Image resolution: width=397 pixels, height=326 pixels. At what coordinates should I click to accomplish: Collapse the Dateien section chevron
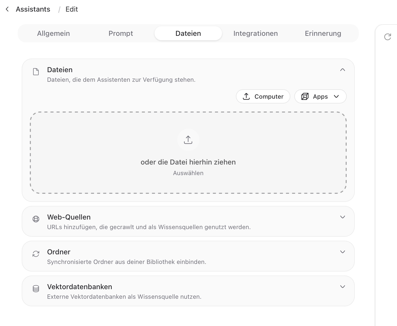coord(343,70)
